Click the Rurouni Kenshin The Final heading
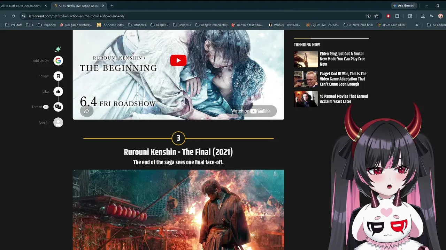The image size is (446, 250). [178, 152]
